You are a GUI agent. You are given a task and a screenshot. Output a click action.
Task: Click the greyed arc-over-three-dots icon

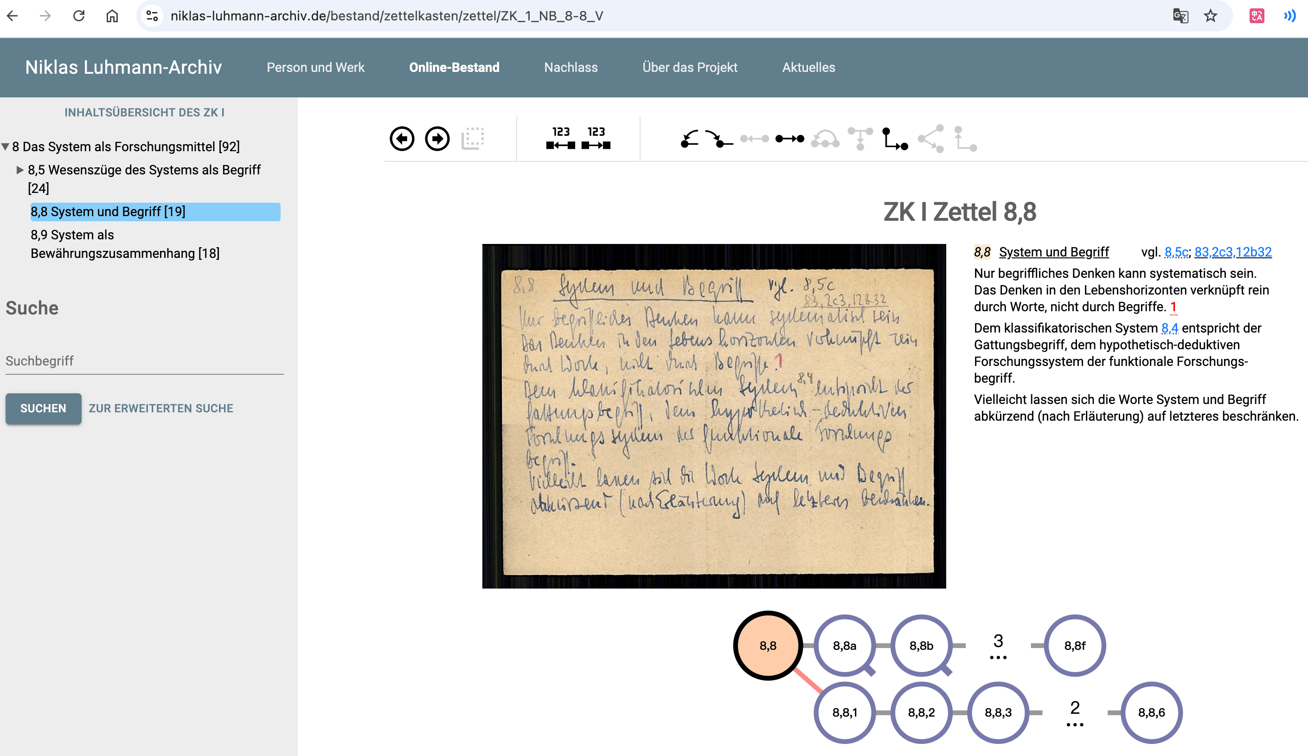(x=825, y=139)
